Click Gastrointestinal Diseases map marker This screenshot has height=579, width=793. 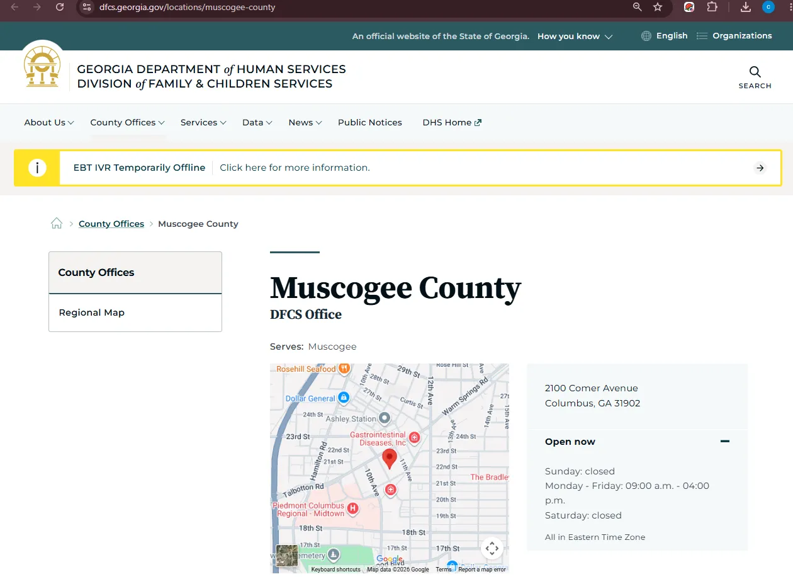414,437
